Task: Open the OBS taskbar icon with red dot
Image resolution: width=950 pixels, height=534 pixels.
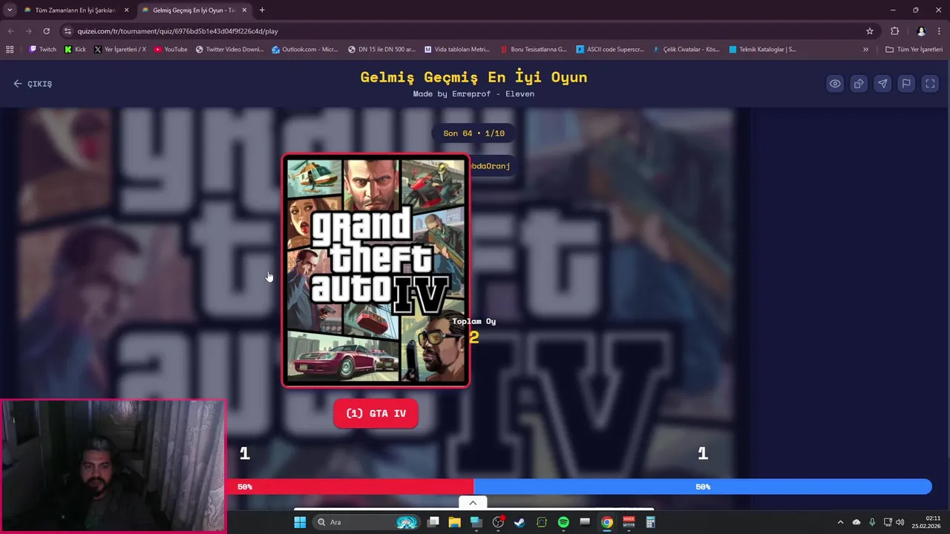Action: (498, 522)
